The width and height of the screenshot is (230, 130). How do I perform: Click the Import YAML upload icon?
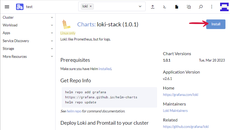153,7
